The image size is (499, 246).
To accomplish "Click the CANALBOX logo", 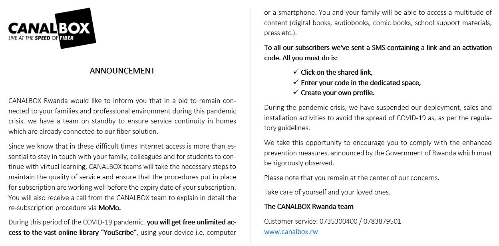I will pos(52,28).
